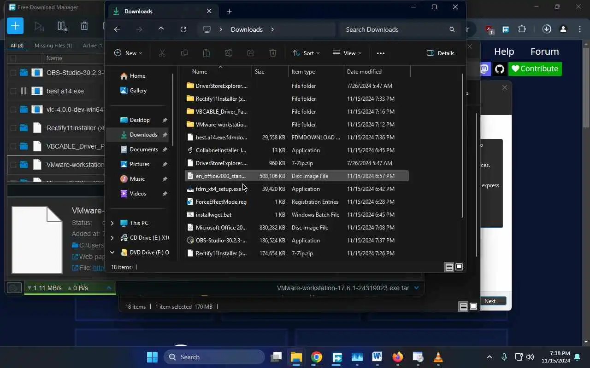Open the Mastodon icon on the web page

(x=484, y=69)
